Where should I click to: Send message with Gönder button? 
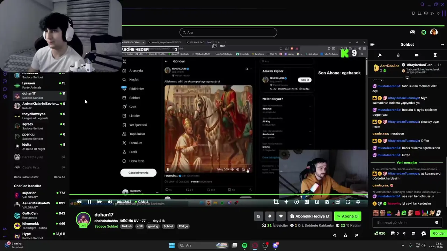[x=439, y=234]
